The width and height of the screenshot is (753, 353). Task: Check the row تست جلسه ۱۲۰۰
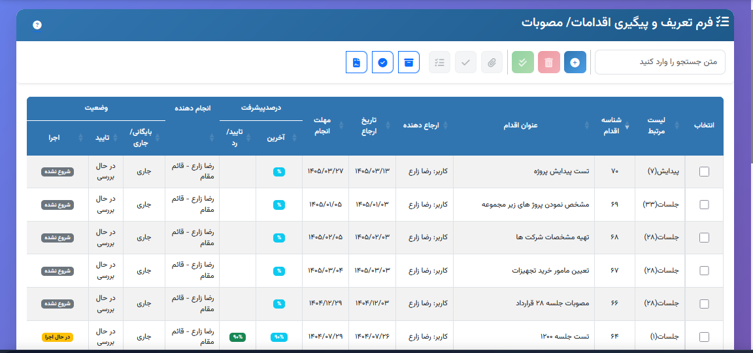tap(704, 337)
